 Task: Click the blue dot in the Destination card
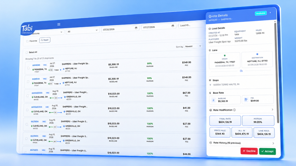257,54
